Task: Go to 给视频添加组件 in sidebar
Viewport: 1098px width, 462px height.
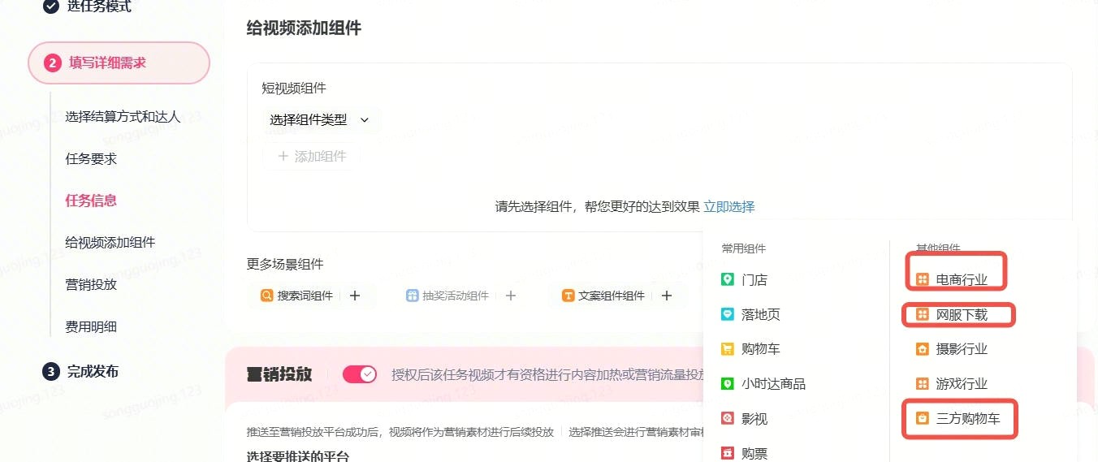Action: (110, 243)
